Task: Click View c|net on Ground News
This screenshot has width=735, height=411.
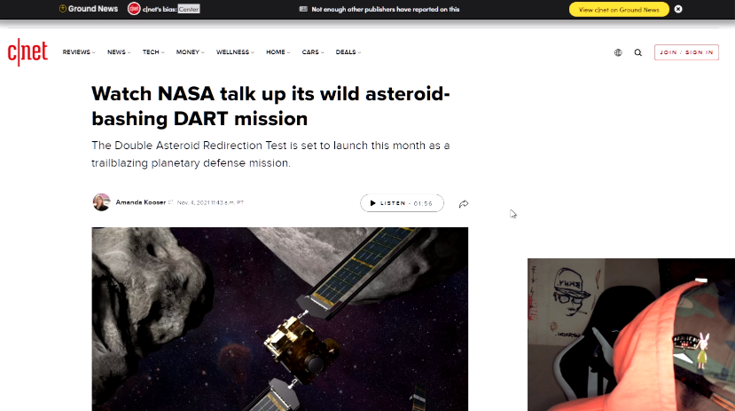Action: pyautogui.click(x=619, y=9)
